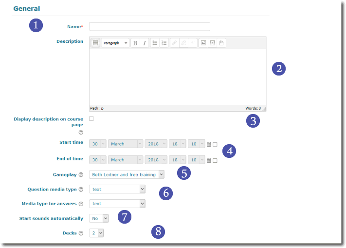Expand the Question media type dropdown
The width and height of the screenshot is (346, 248).
click(x=117, y=189)
